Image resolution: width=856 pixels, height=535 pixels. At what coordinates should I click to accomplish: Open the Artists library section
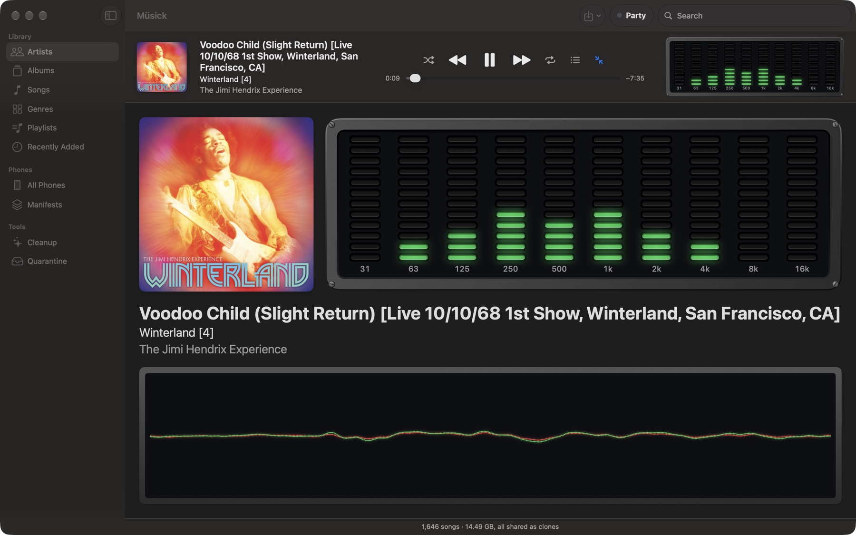coord(62,52)
